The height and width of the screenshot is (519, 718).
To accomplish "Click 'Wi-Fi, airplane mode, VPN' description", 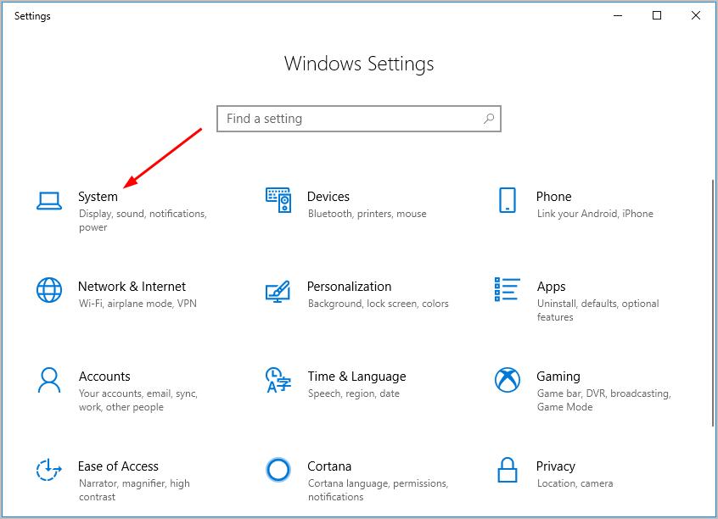I will click(137, 304).
